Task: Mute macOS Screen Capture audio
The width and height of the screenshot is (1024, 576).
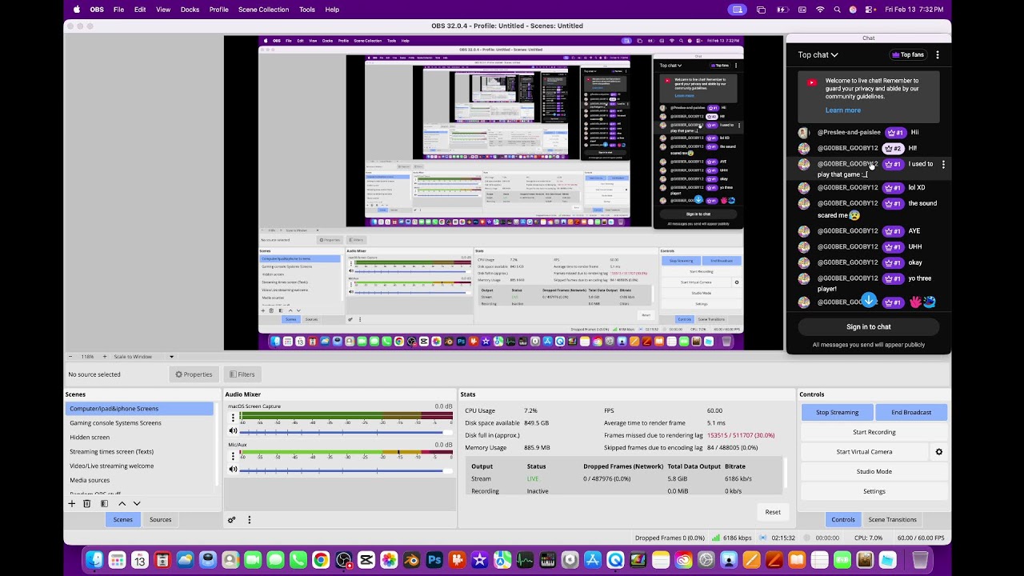Action: [234, 431]
